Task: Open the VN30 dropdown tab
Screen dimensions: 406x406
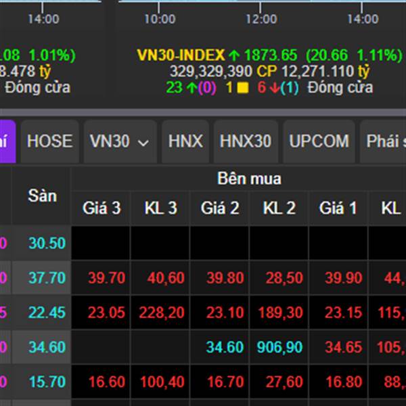Action: click(x=120, y=141)
